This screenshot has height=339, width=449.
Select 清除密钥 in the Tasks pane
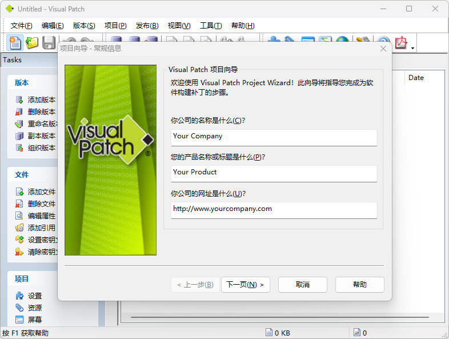37,252
